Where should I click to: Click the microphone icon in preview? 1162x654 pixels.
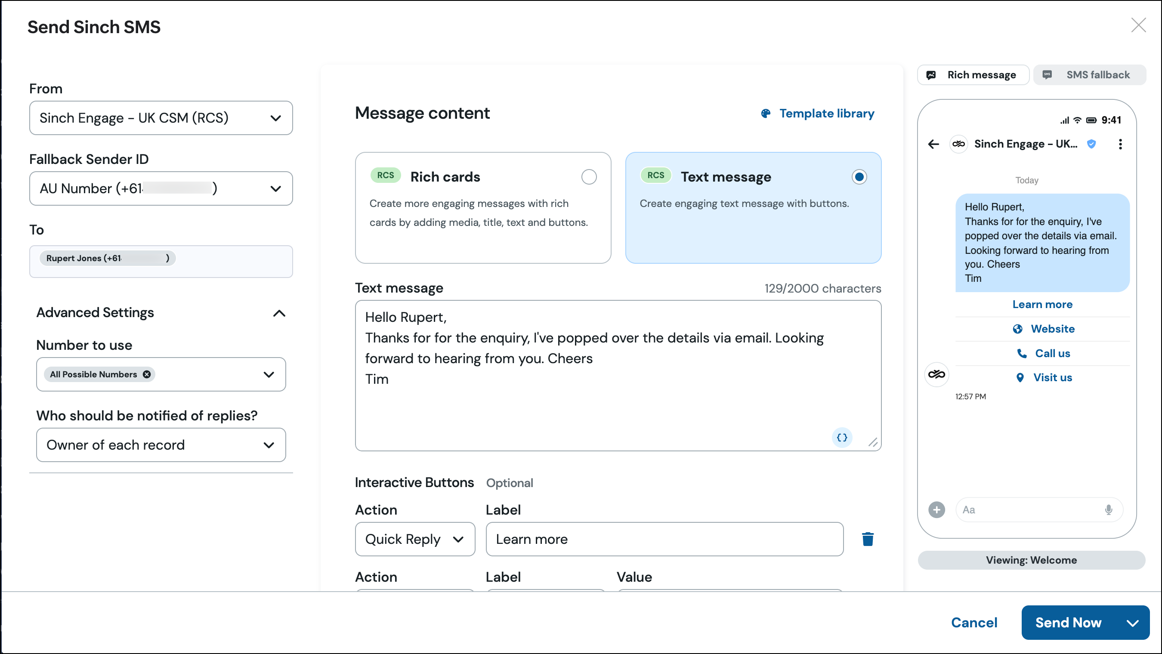1108,510
